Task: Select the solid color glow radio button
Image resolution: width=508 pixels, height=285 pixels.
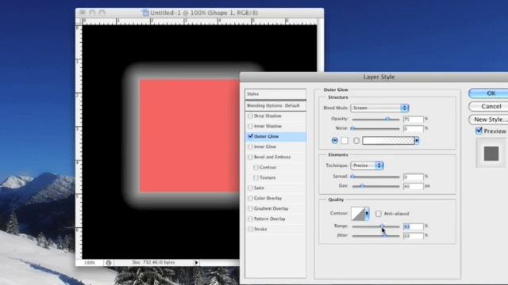Action: coord(335,141)
